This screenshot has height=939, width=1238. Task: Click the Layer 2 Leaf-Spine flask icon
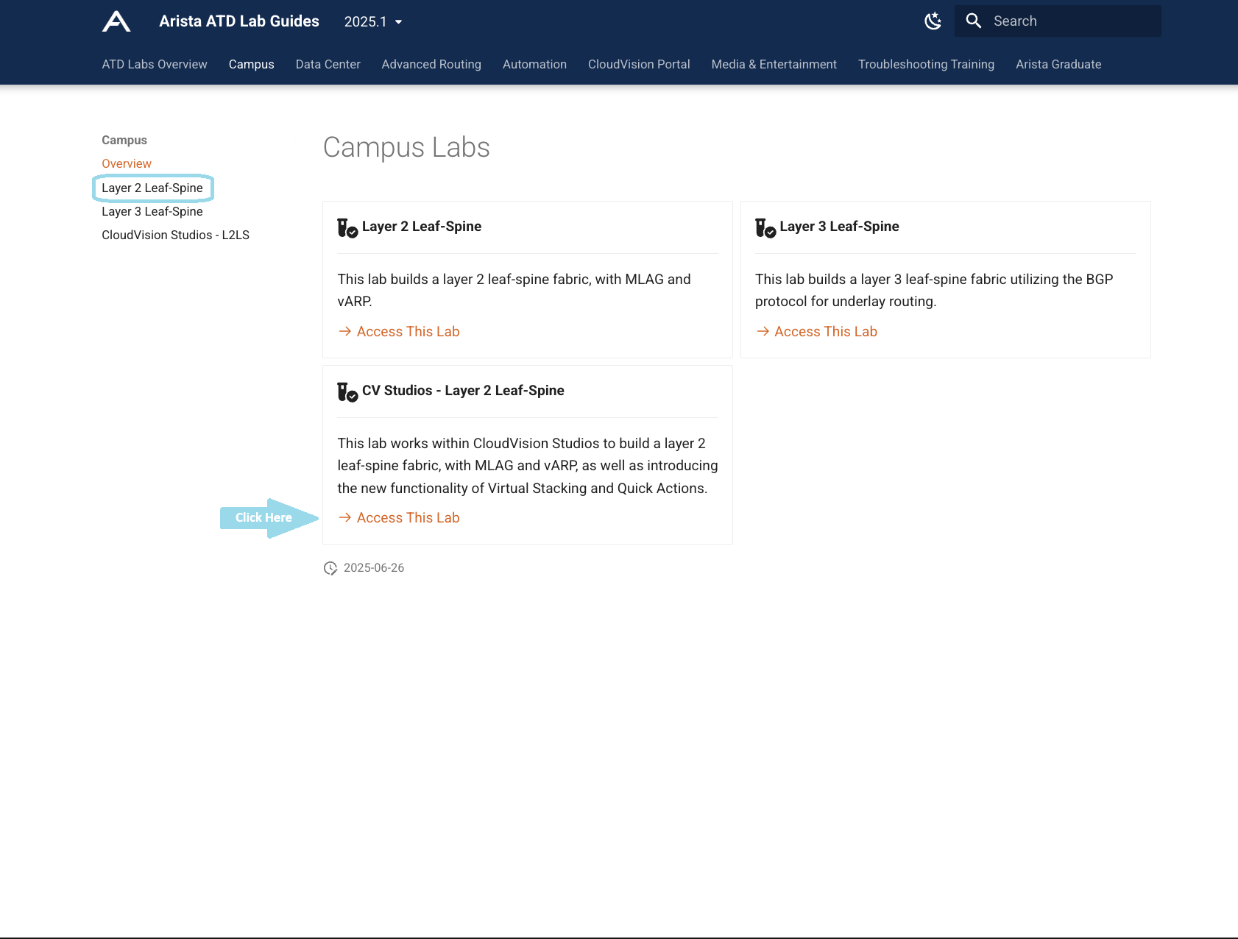(347, 227)
